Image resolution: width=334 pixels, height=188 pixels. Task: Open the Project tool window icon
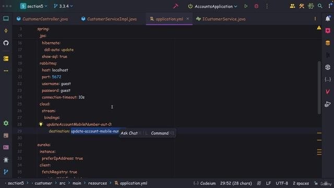click(x=6, y=19)
